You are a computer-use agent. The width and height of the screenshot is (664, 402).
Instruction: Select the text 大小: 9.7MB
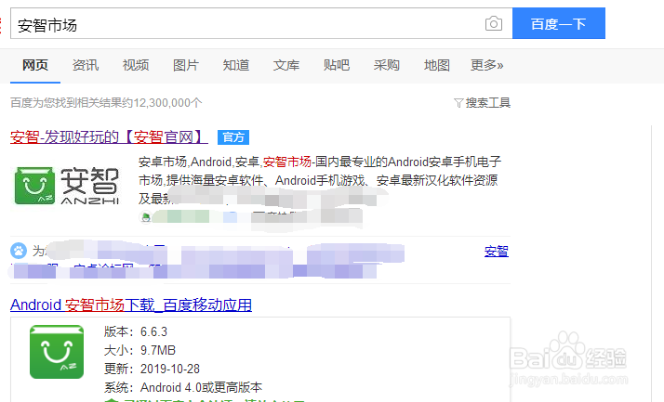[x=139, y=350]
